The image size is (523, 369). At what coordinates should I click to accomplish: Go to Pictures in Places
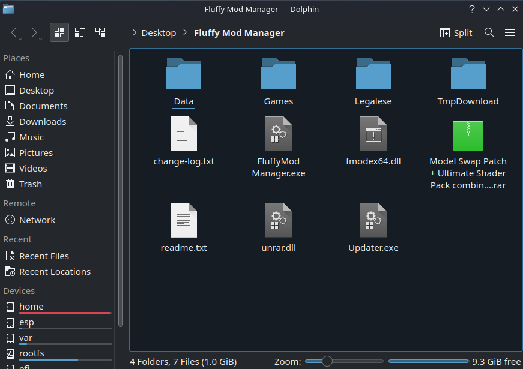click(x=58, y=153)
